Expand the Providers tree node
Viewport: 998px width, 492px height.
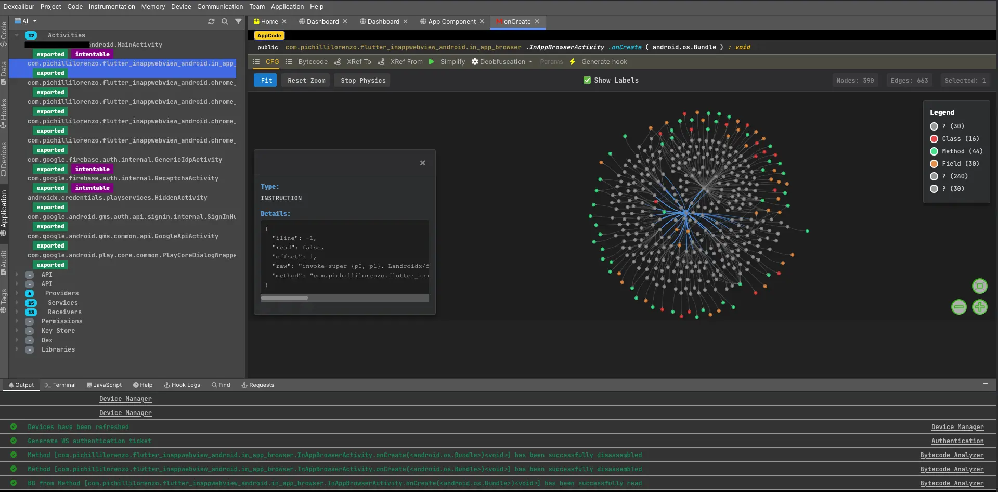pos(17,293)
